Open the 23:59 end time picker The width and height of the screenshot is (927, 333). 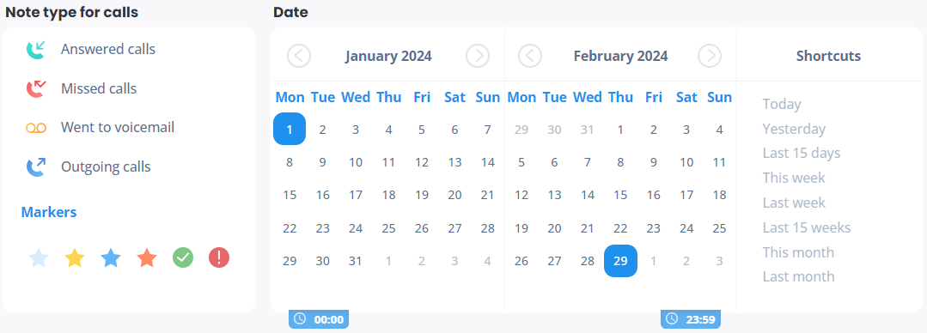691,319
